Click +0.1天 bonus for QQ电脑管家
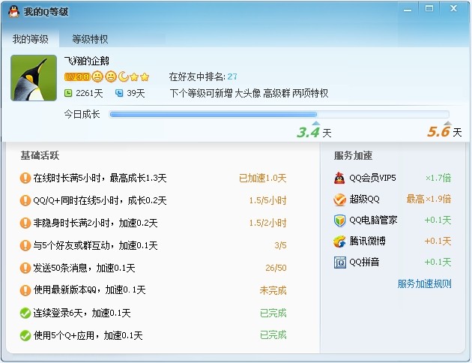472x363 pixels. [x=438, y=220]
